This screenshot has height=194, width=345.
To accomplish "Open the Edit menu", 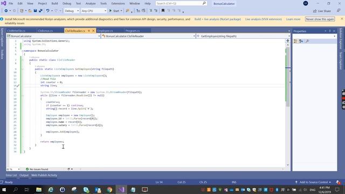I will click(x=20, y=4).
